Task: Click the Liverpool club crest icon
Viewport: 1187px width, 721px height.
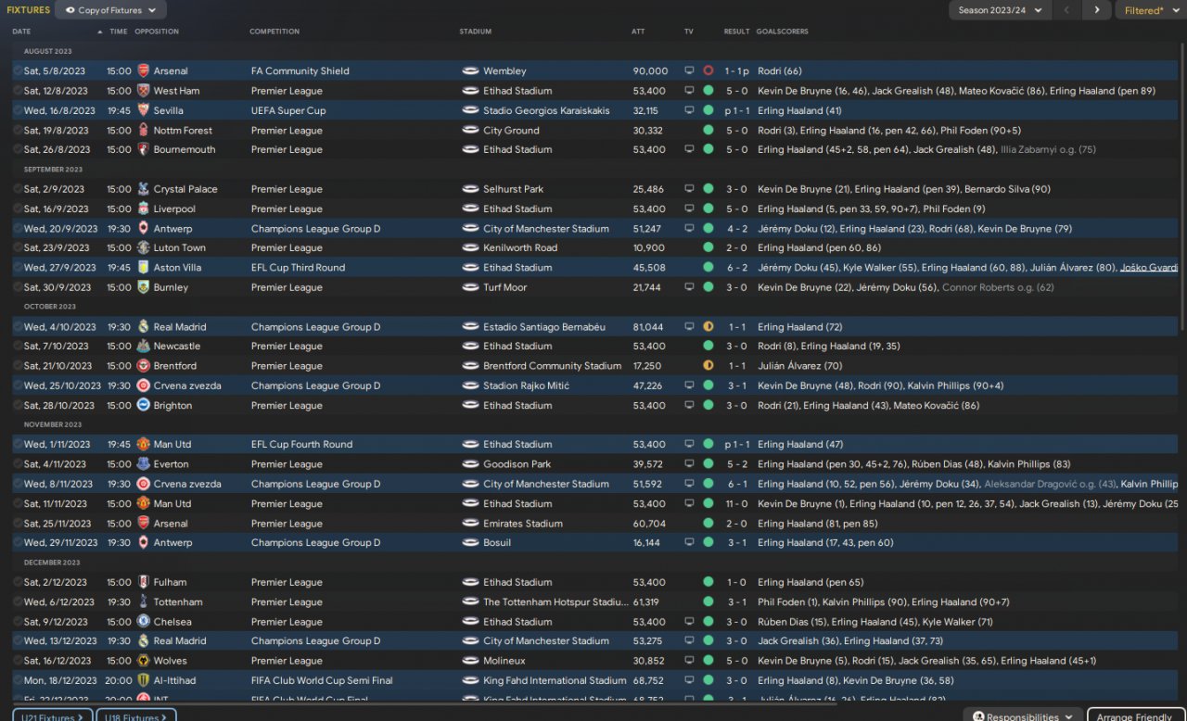Action: 143,209
